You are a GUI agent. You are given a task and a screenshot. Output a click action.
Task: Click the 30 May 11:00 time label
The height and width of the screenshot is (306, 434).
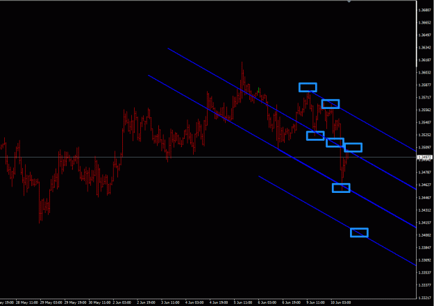(99, 303)
